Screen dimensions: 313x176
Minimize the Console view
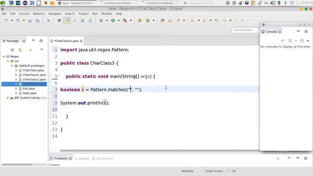pyautogui.click(x=298, y=31)
